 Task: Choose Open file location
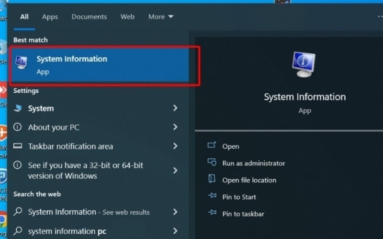coord(249,180)
